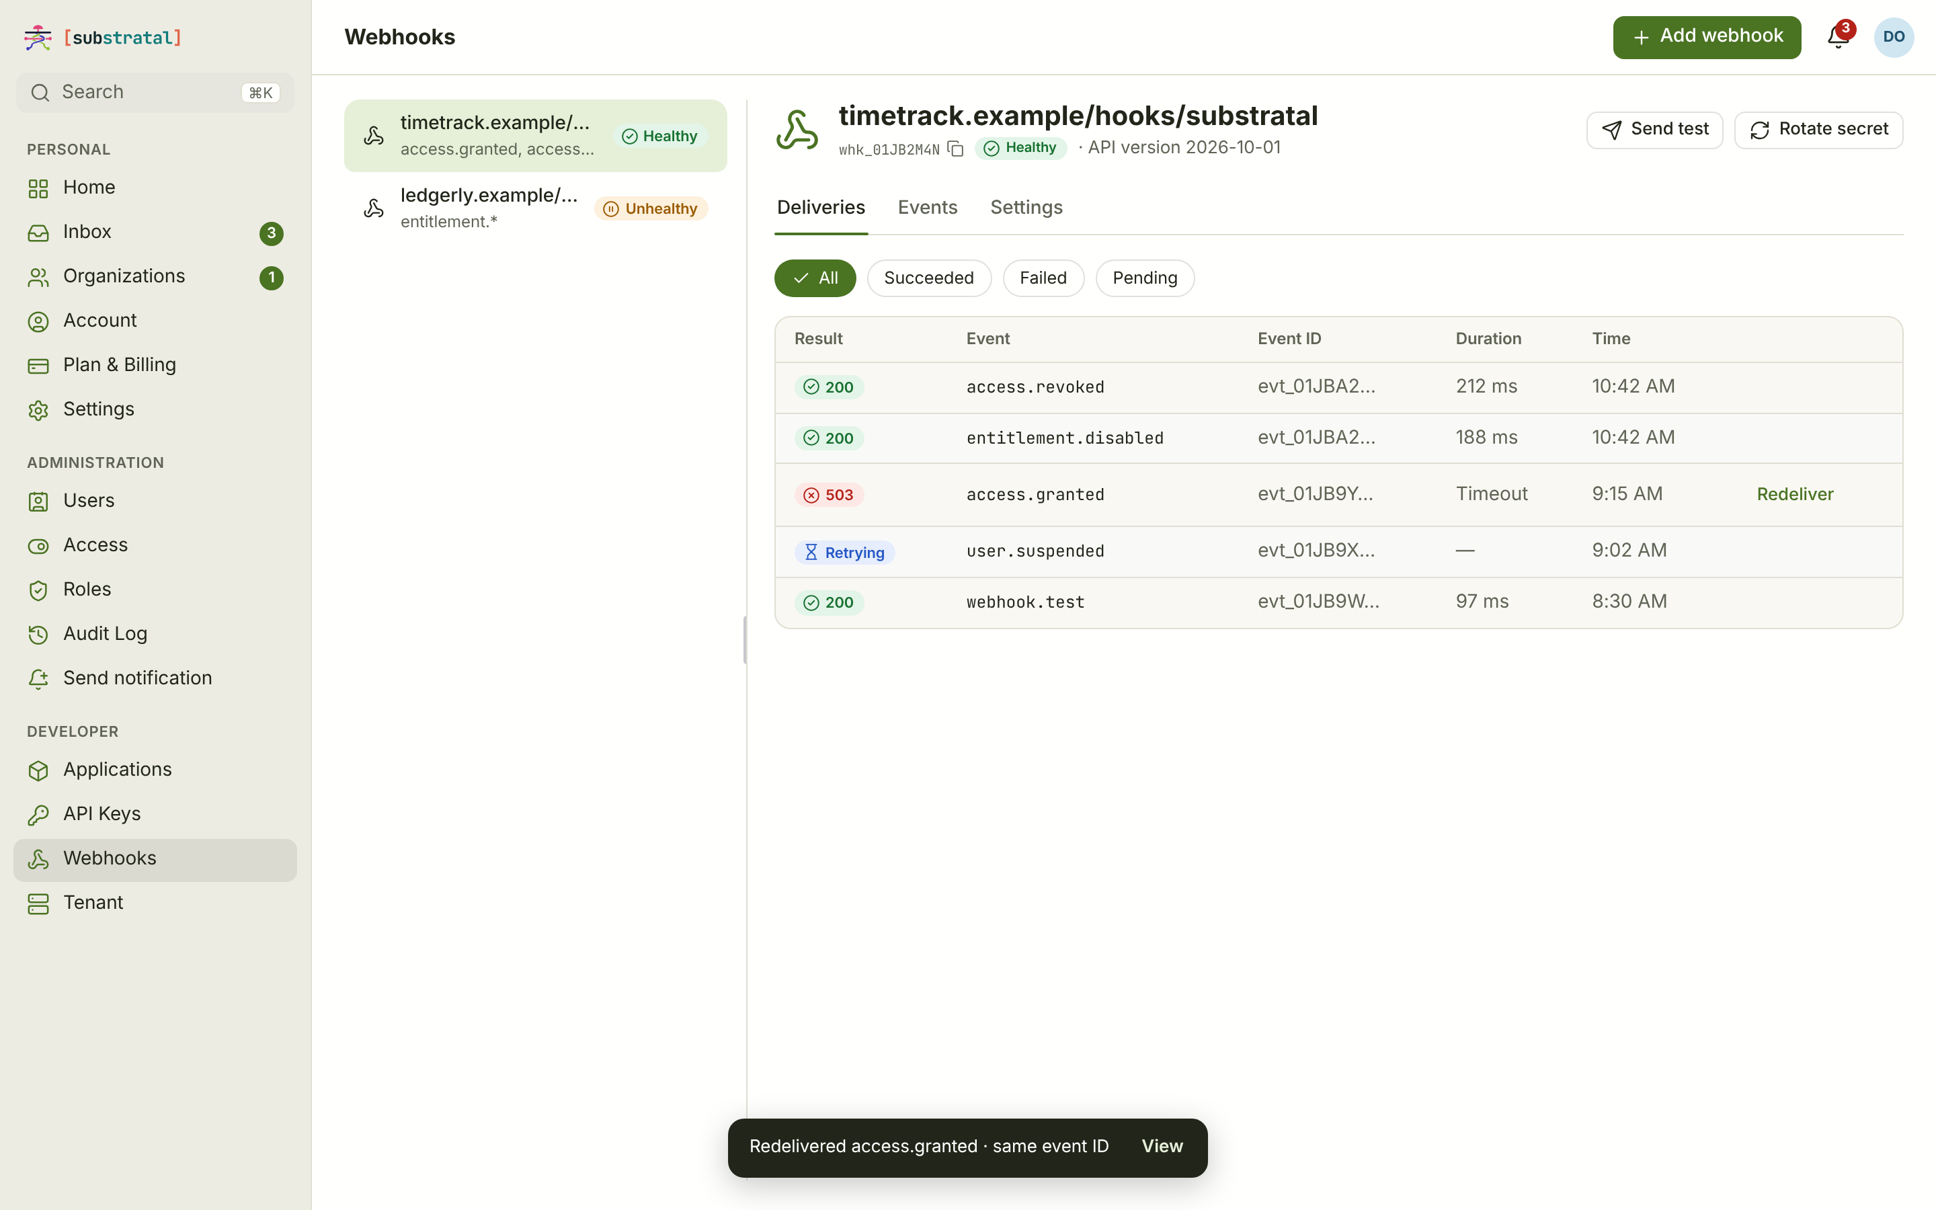Select Webhooks in sidebar

click(x=155, y=860)
